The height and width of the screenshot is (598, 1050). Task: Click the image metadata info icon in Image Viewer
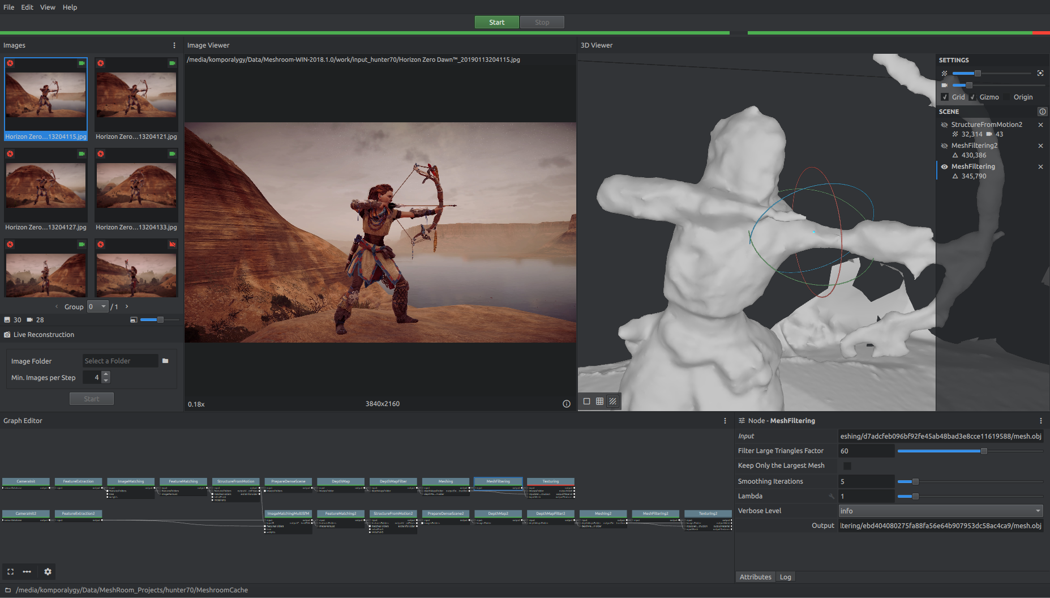tap(566, 404)
